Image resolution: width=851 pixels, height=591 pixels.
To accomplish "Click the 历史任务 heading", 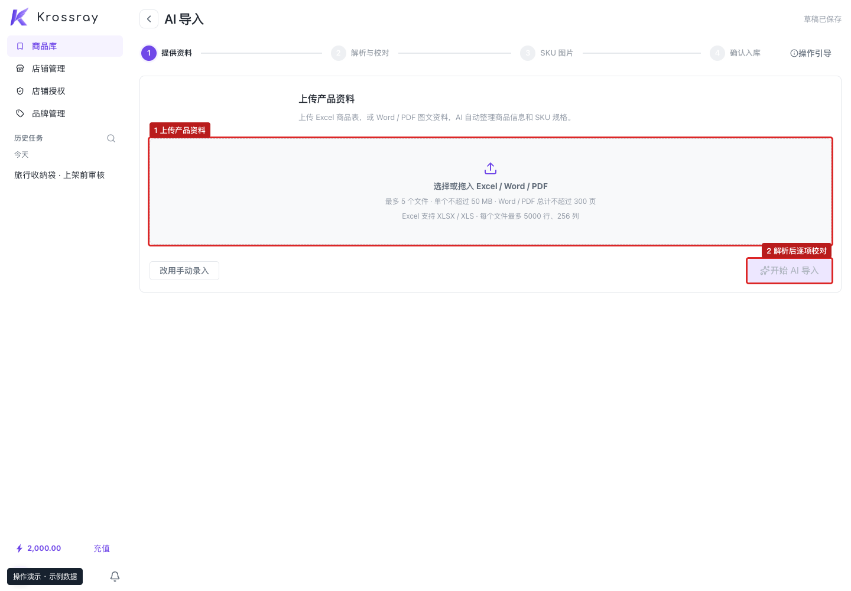I will tap(28, 138).
